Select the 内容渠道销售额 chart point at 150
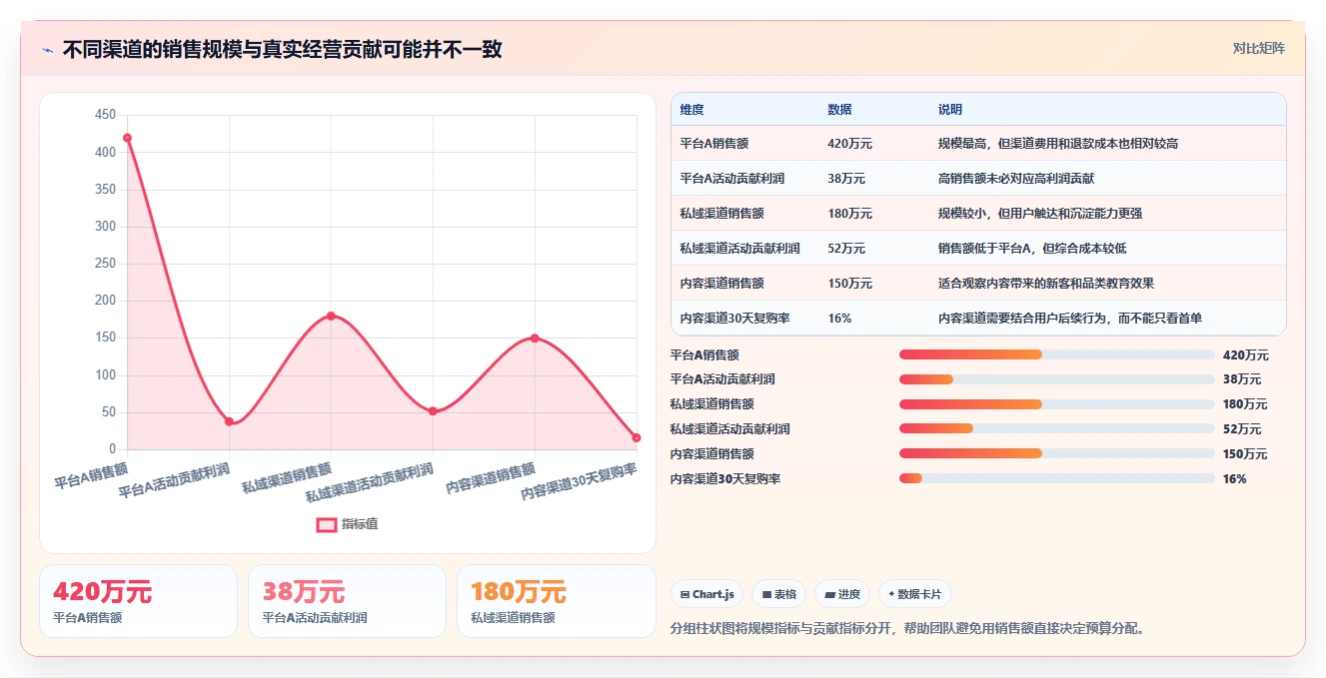 click(535, 339)
